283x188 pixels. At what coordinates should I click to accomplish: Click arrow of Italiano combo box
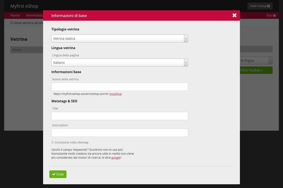[186, 63]
